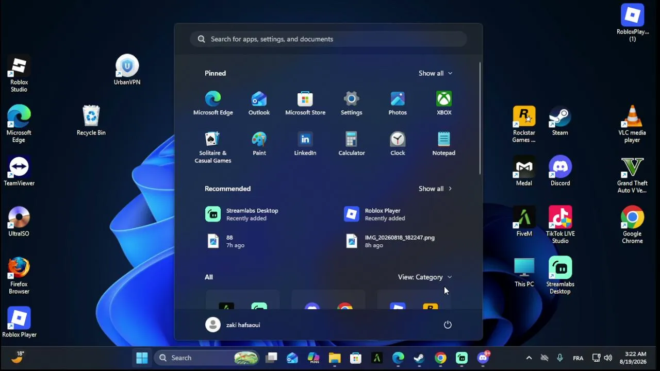This screenshot has width=660, height=371.
Task: Open the zaki hafsaoui account menu
Action: pos(233,325)
